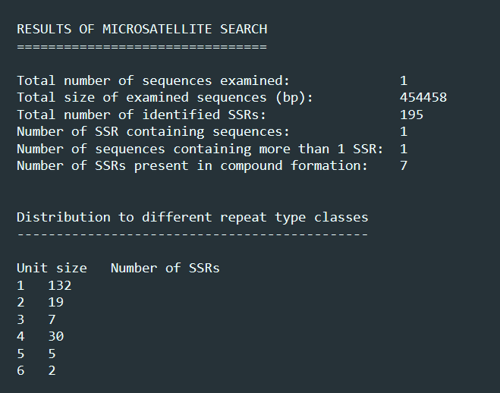
Task: Click the unit size 6 row
Action: pos(36,371)
